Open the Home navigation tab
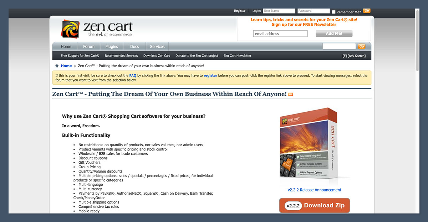This screenshot has height=222, width=428. point(66,47)
